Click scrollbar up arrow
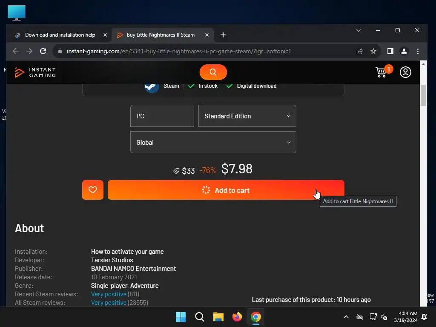This screenshot has height=327, width=436. (423, 64)
